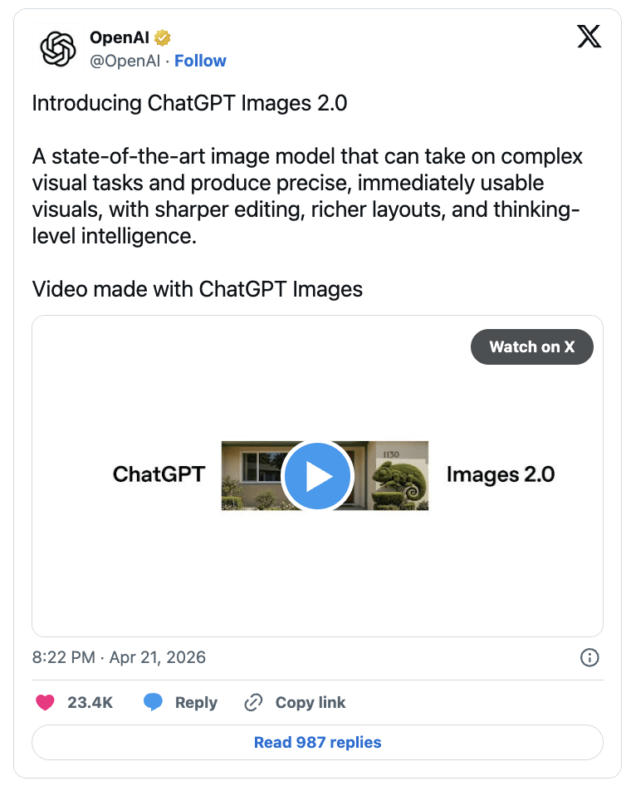Open the 8:22 PM Apr 21, 2026 timestamp
The height and width of the screenshot is (786, 631).
(119, 657)
